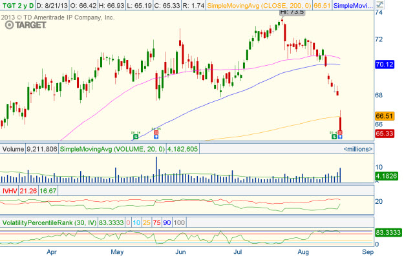Select the green SimpleMovingAvg (VOLUME, 20, 0) label

tap(112, 149)
